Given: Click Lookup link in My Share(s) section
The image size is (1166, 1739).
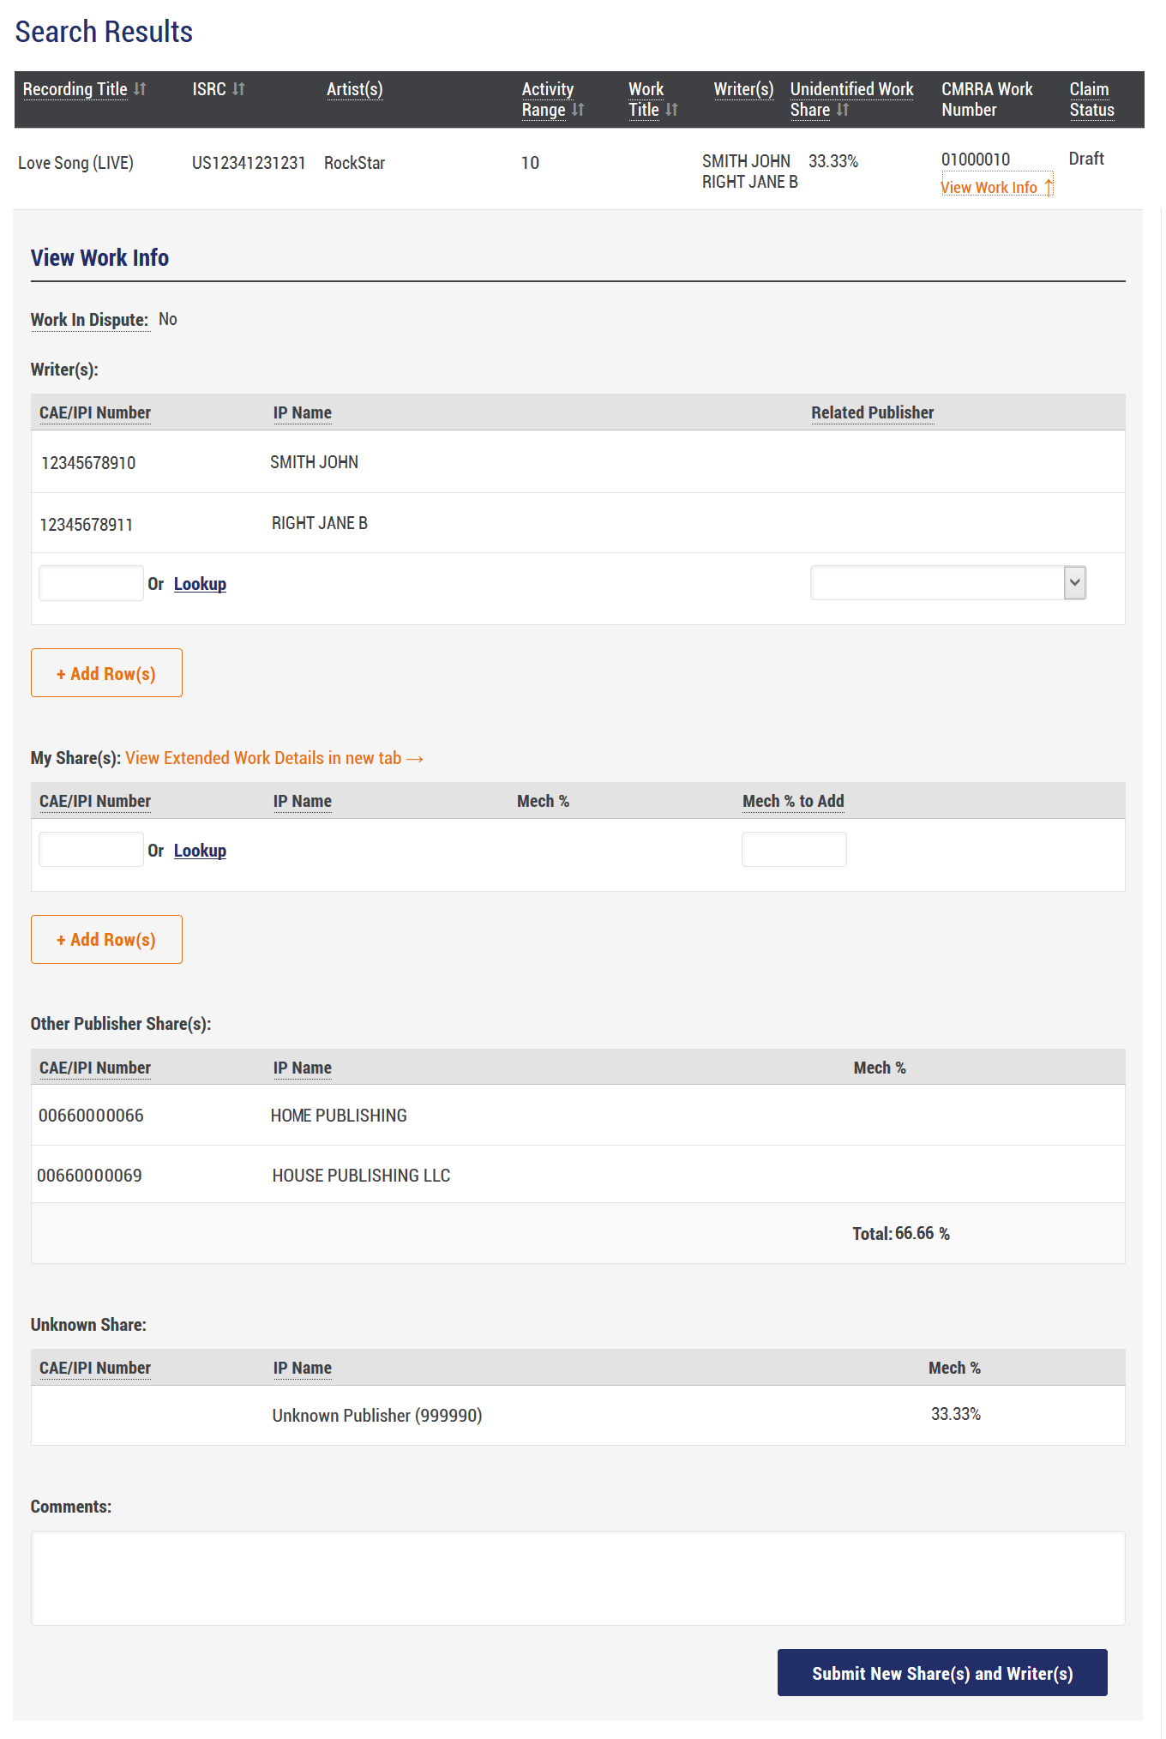Looking at the screenshot, I should click(200, 851).
